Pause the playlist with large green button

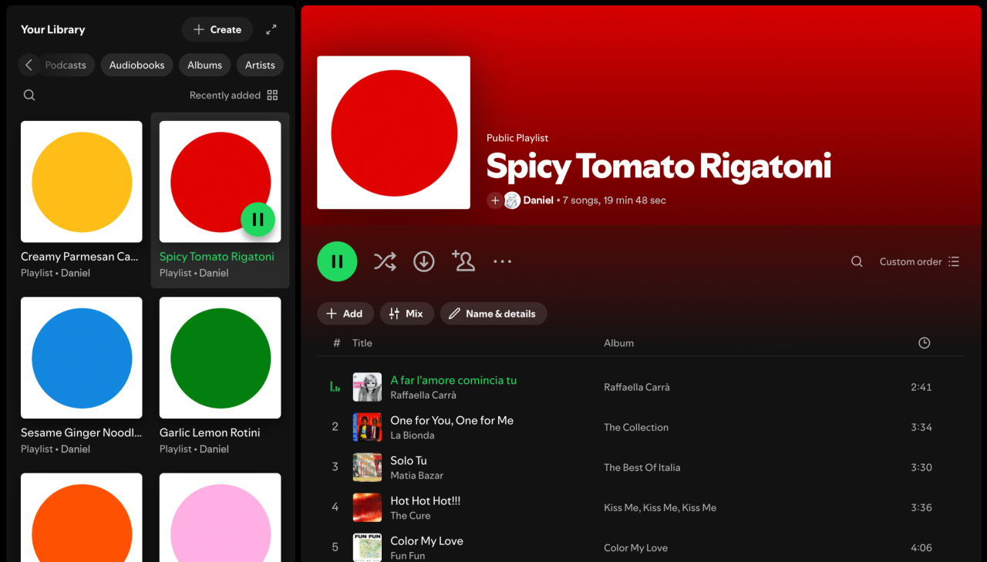(x=337, y=261)
